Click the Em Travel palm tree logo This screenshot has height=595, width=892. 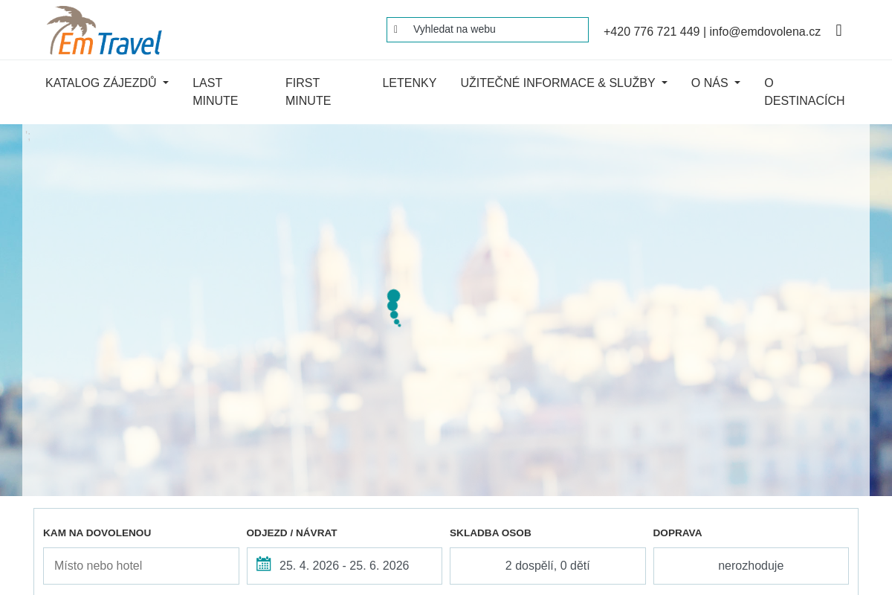pyautogui.click(x=104, y=30)
